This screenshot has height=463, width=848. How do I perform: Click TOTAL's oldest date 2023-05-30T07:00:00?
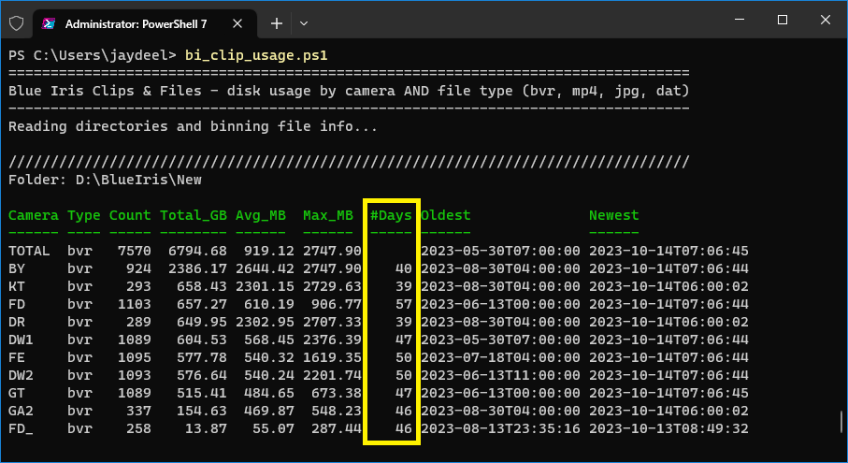[500, 251]
